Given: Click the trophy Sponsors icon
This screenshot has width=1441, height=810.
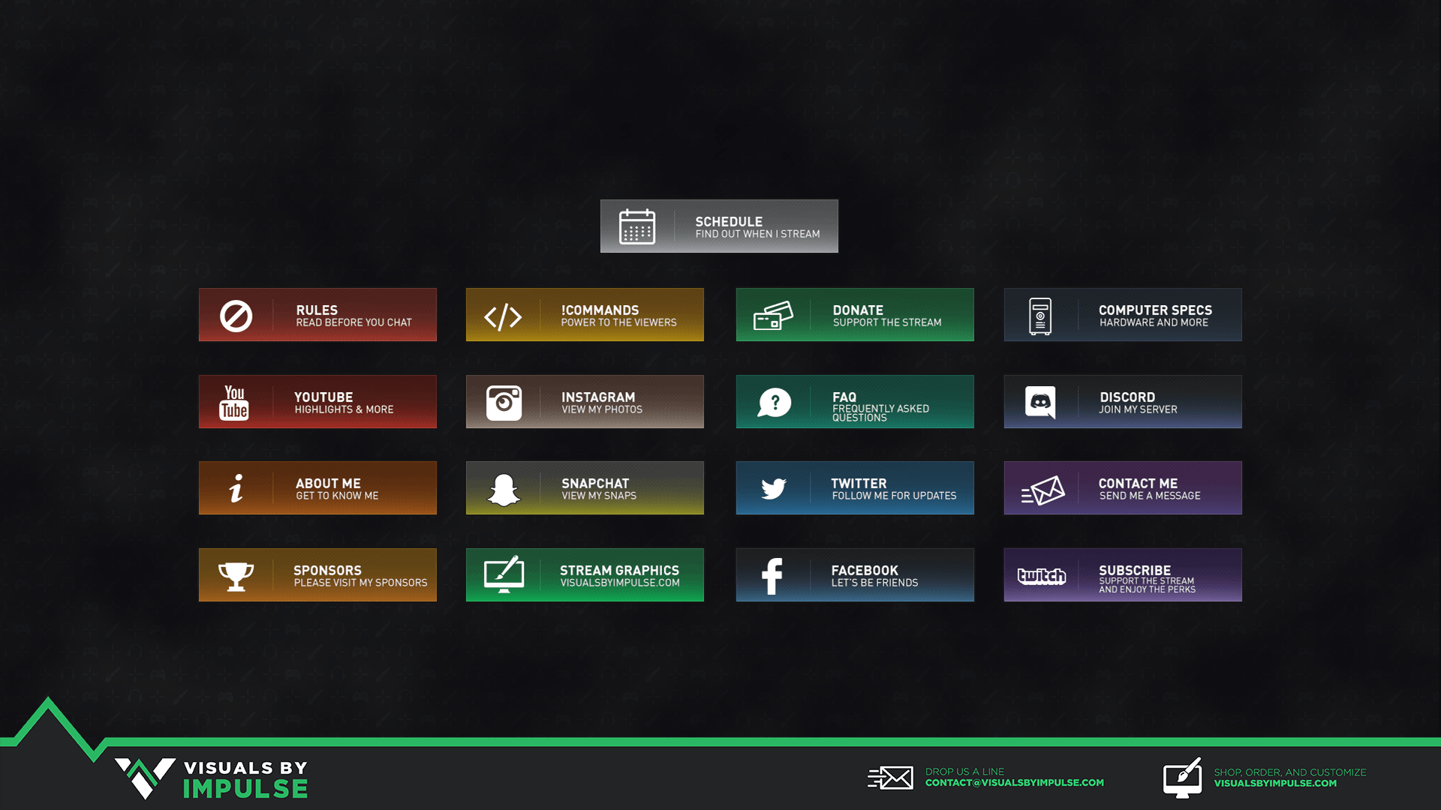Looking at the screenshot, I should pos(235,575).
